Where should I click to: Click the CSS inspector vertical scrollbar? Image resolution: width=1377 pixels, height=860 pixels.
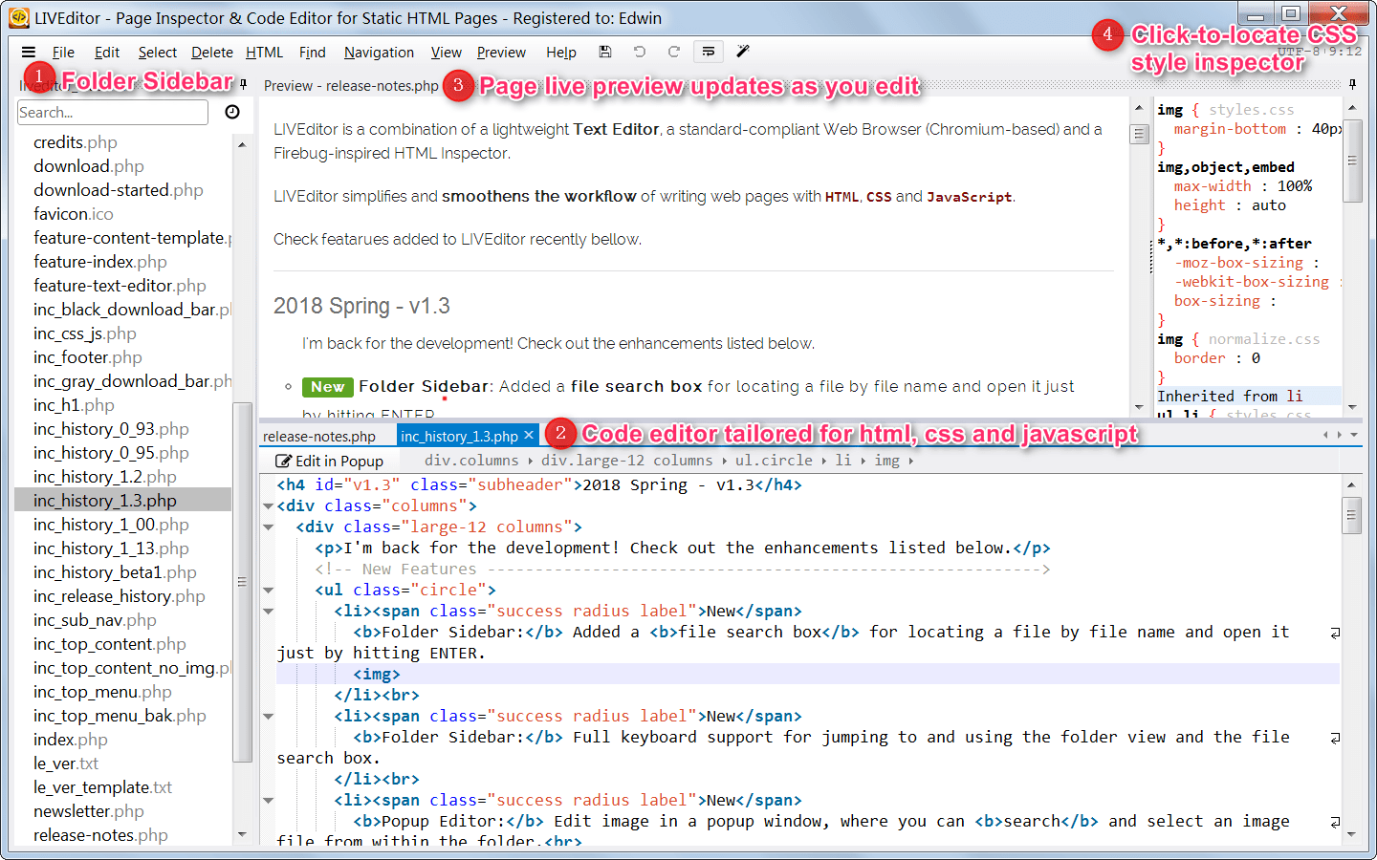pyautogui.click(x=1352, y=161)
